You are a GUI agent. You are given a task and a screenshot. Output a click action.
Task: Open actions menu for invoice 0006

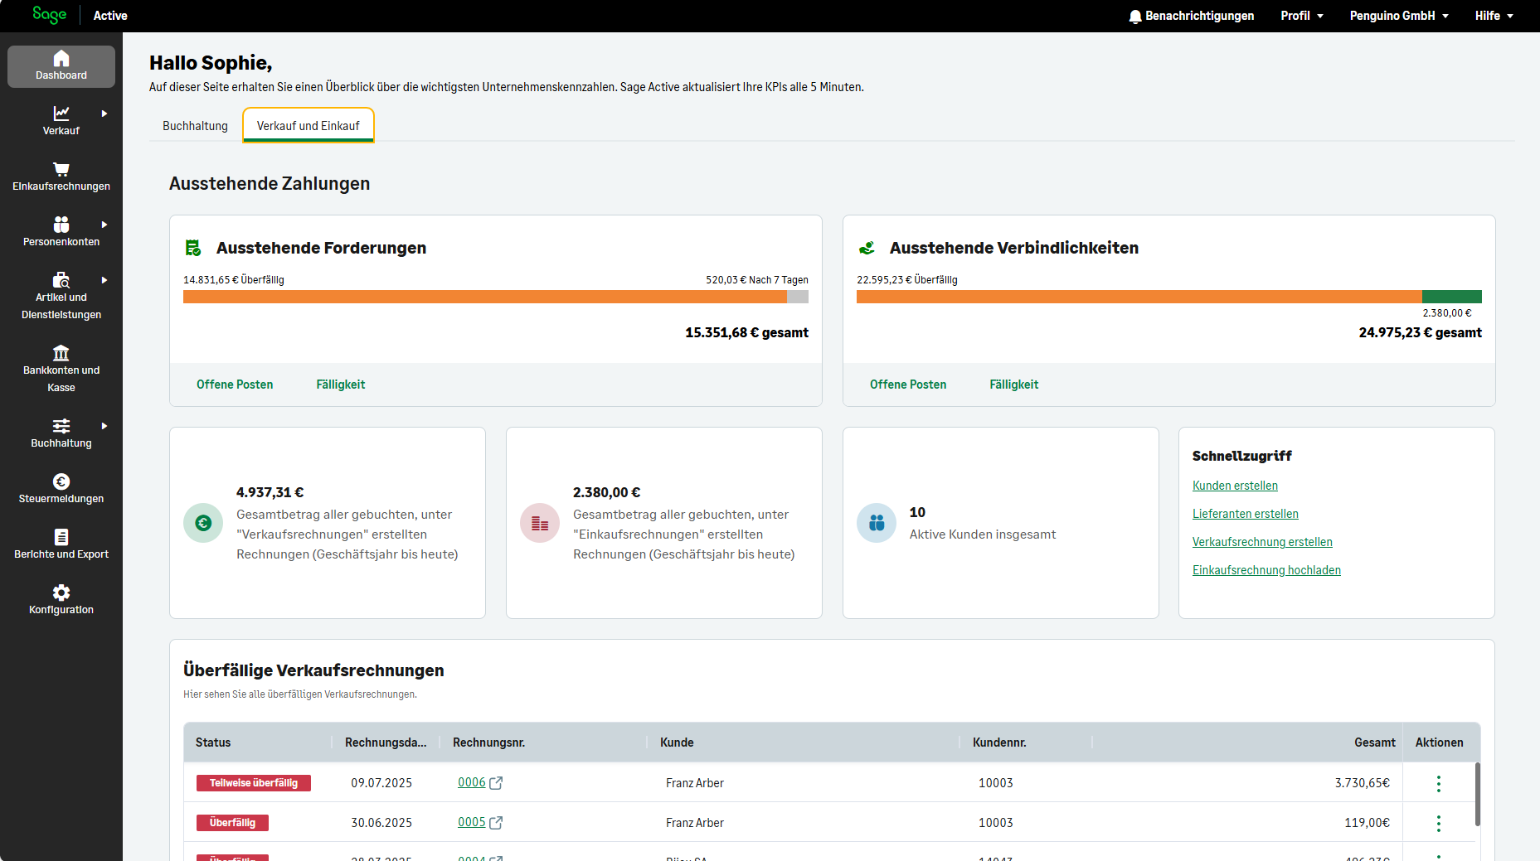[x=1438, y=783]
